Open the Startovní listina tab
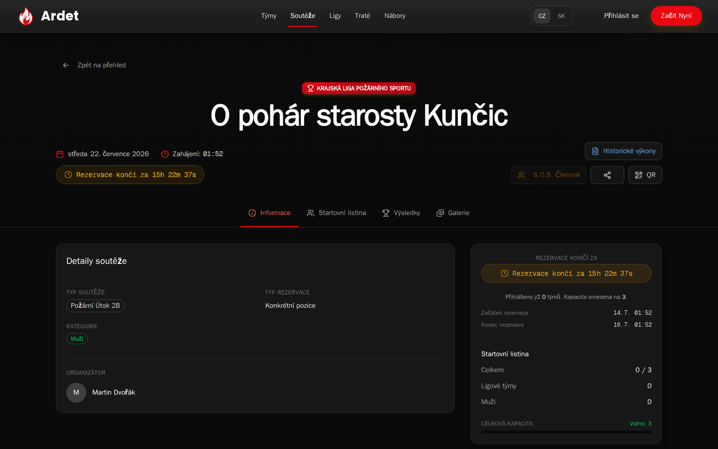 pyautogui.click(x=337, y=213)
